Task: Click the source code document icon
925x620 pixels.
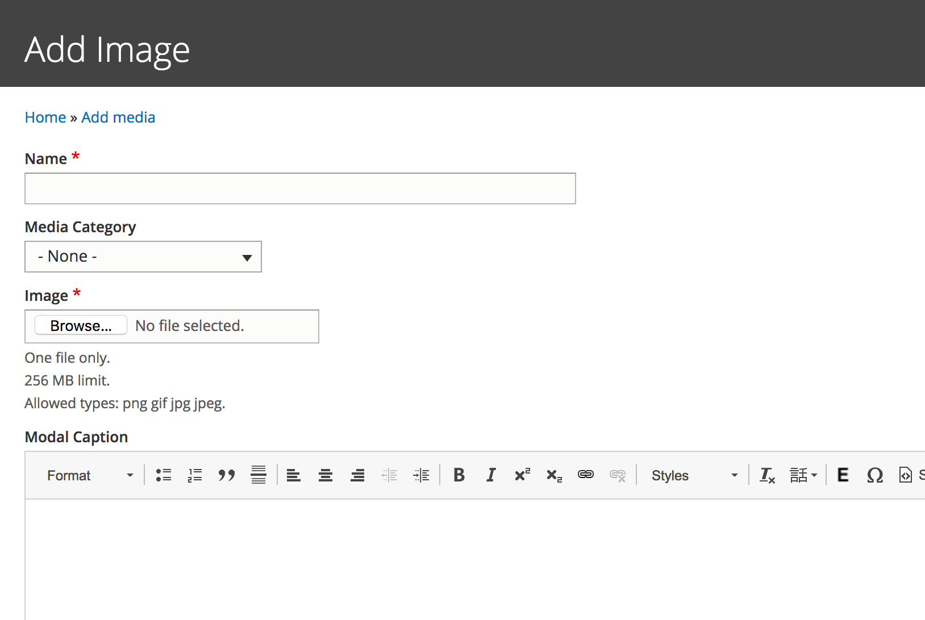Action: [x=906, y=475]
